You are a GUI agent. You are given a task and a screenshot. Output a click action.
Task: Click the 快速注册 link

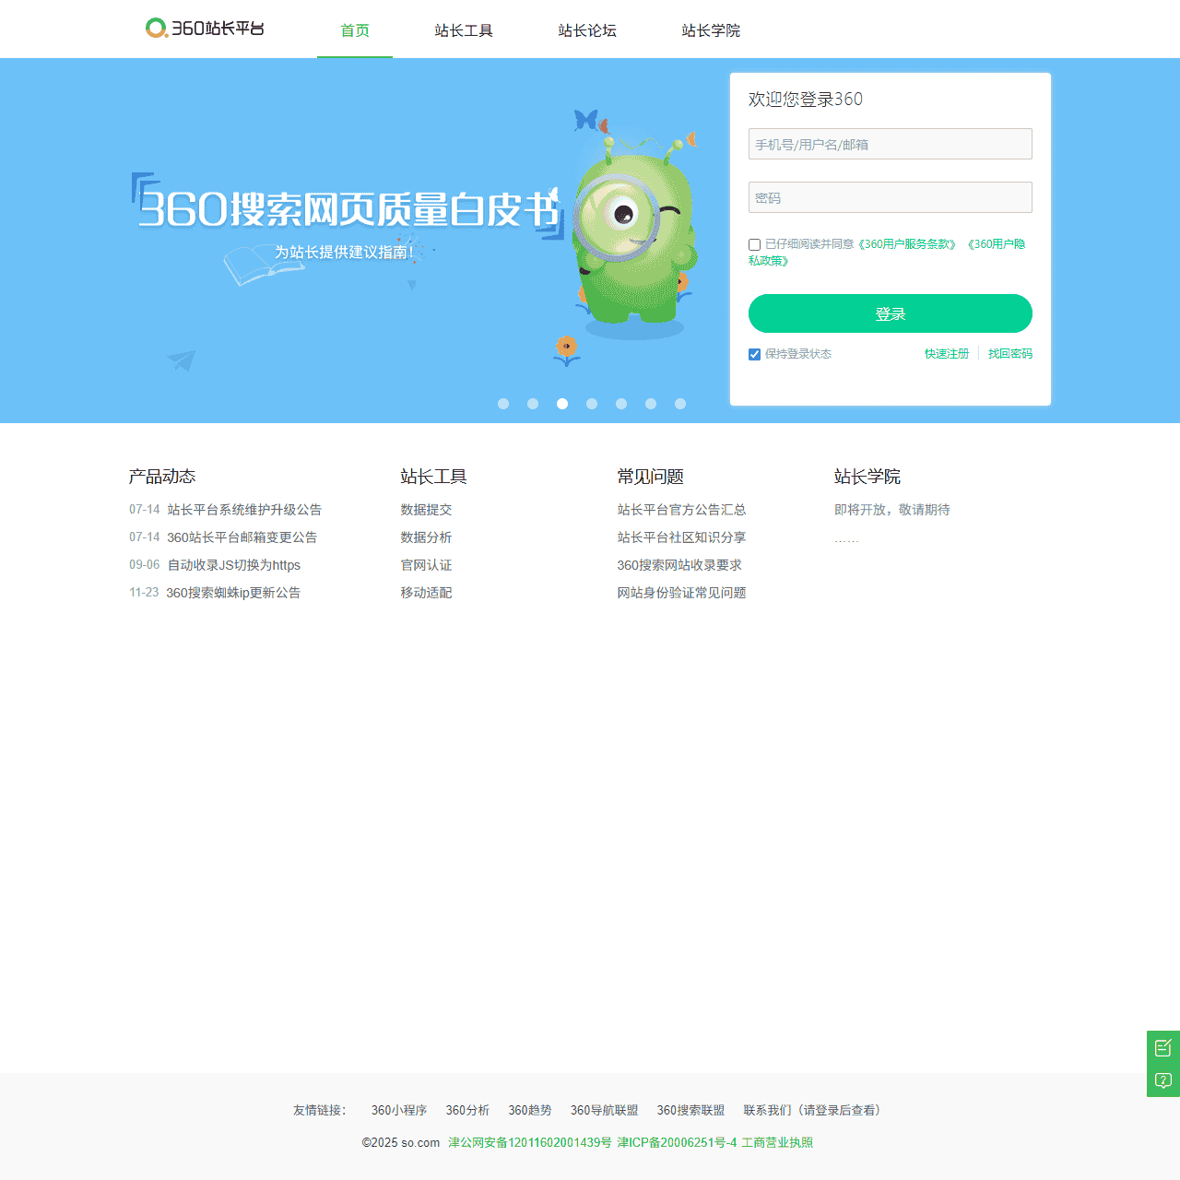pos(947,354)
